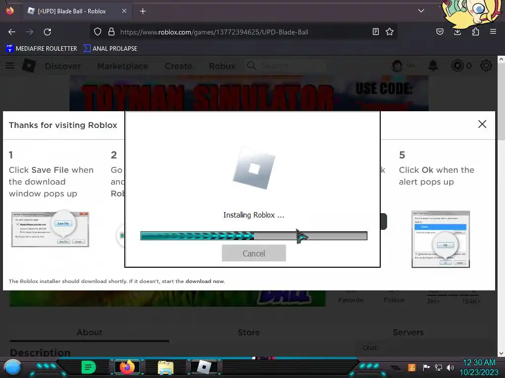Reload the current page
Viewport: 505px width, 378px height.
(x=47, y=32)
